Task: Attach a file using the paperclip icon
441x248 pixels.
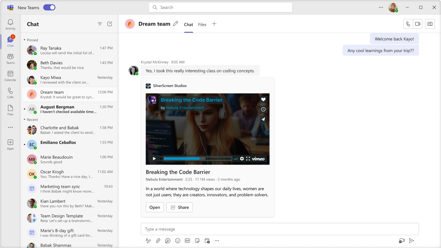Action: [x=158, y=241]
